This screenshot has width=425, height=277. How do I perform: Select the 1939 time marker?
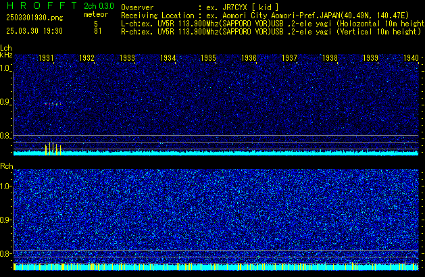coord(370,58)
